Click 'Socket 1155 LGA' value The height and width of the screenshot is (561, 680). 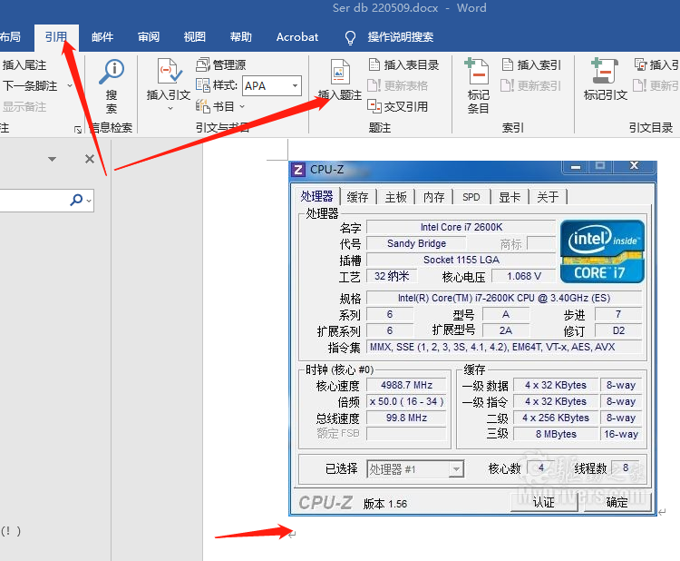[x=461, y=260]
